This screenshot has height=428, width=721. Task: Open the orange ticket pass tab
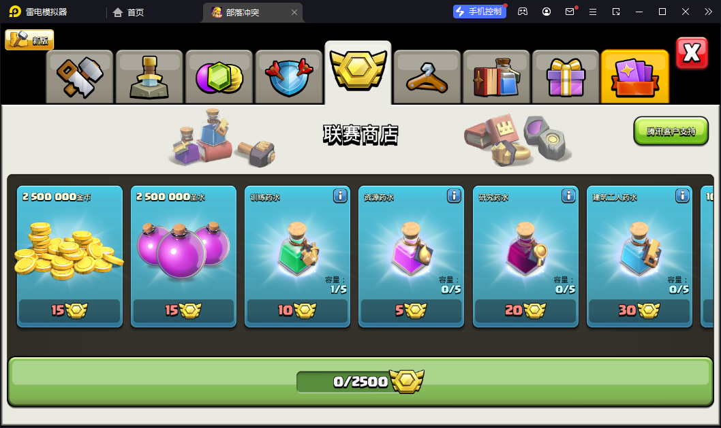(635, 77)
